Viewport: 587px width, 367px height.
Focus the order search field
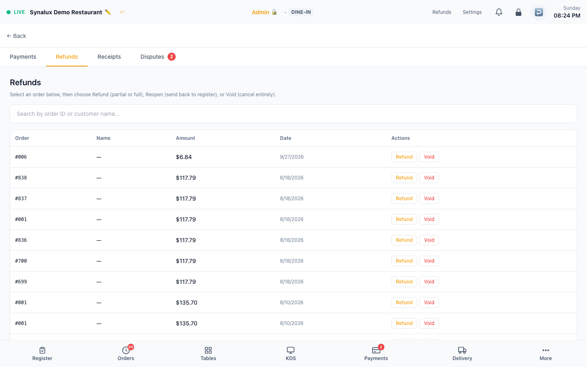point(293,114)
